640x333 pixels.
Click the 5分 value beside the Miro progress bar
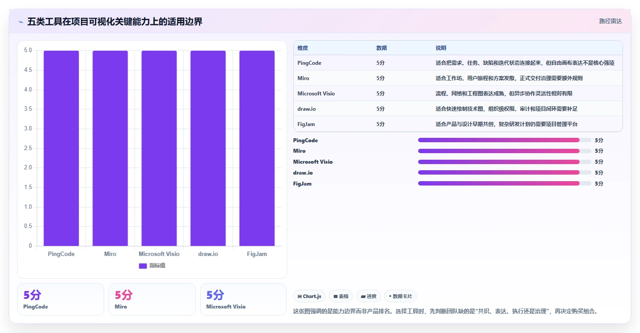click(599, 151)
